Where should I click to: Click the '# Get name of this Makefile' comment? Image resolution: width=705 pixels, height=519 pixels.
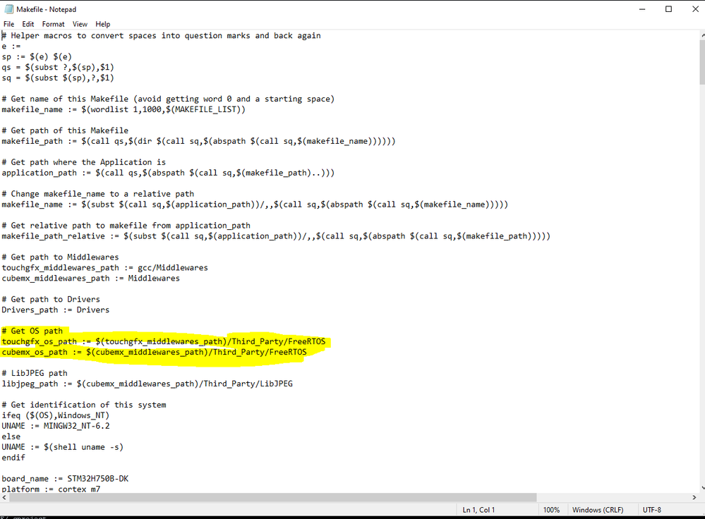[x=168, y=99]
